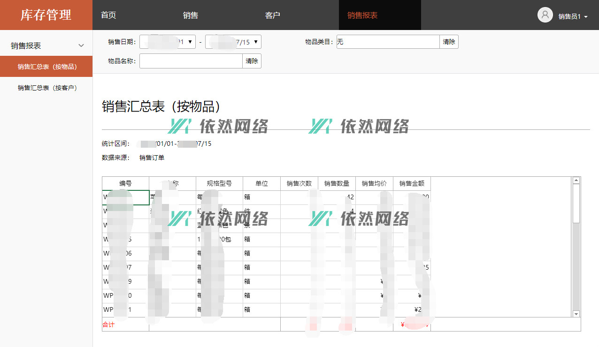Open 销售汇总表（按物品） in sidebar

coord(47,67)
